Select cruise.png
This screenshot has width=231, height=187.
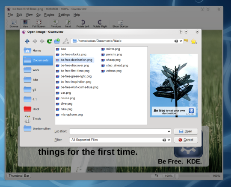(x=65, y=98)
